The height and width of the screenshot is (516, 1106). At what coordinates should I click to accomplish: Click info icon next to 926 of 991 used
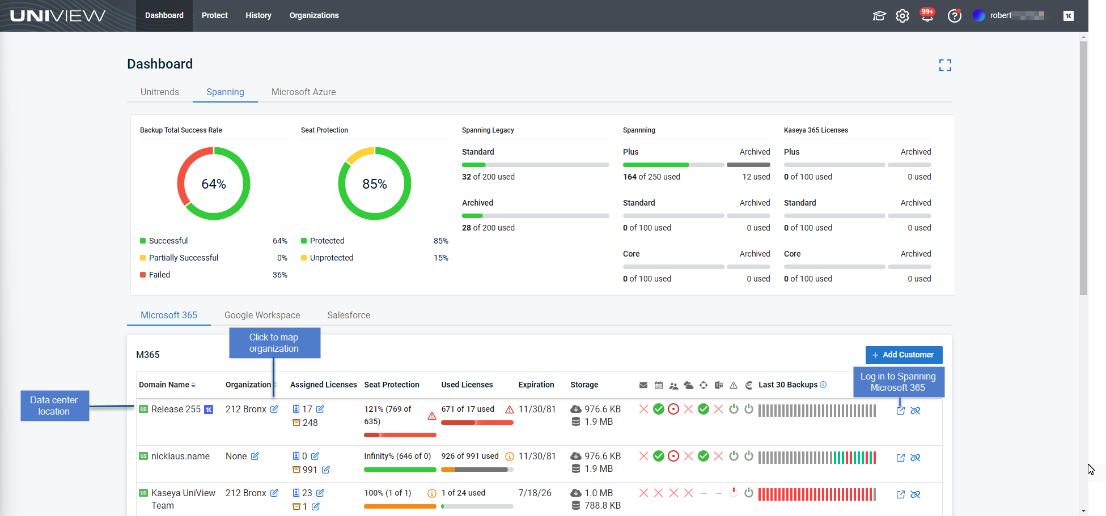click(510, 457)
